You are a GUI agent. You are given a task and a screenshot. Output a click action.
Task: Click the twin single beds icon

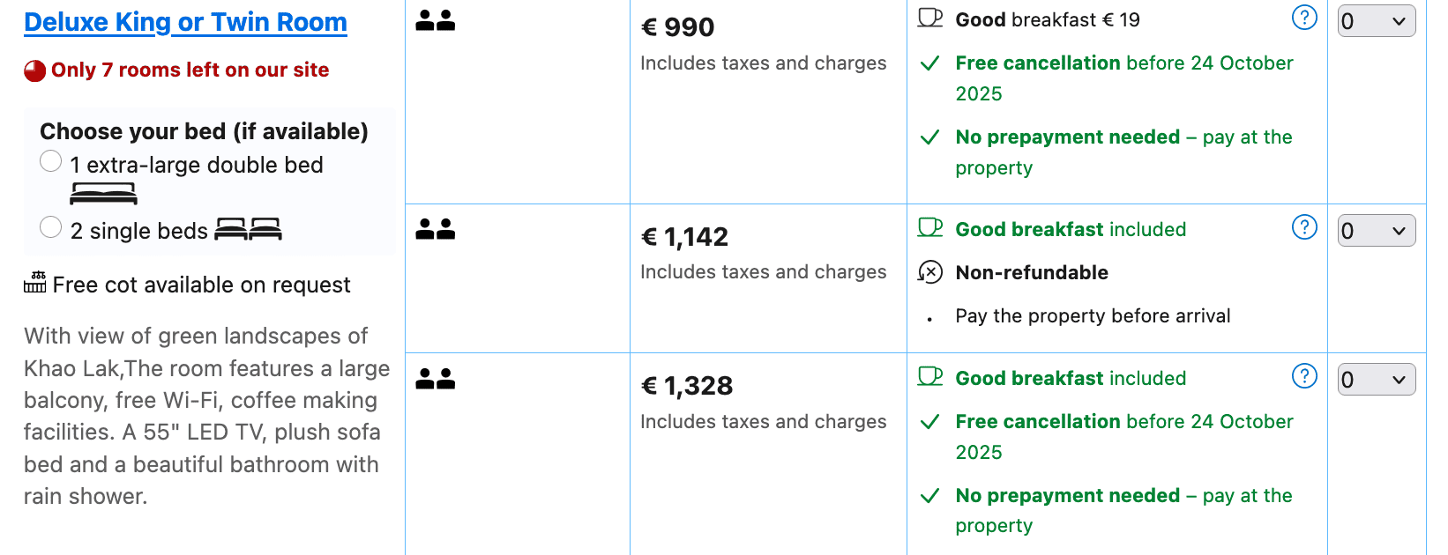(x=248, y=230)
